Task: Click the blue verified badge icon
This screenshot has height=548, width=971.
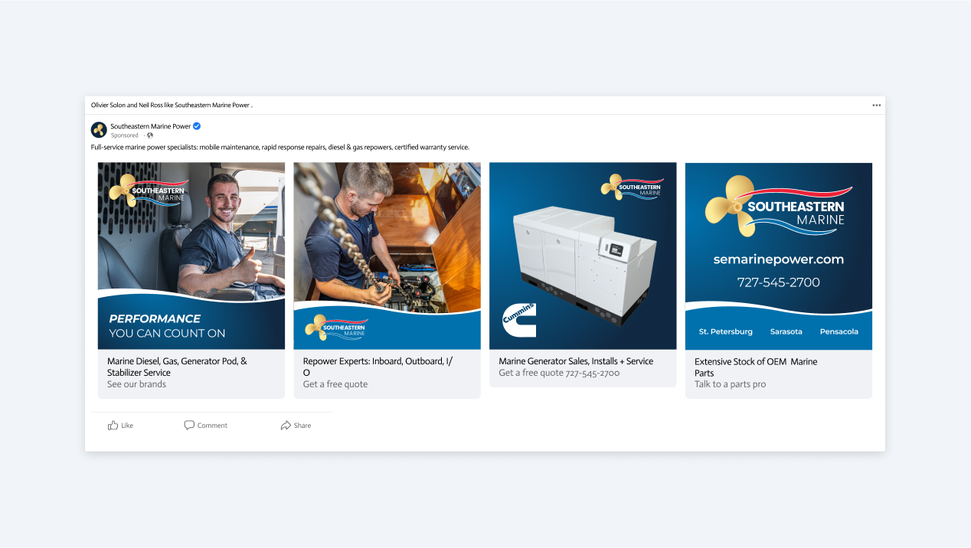Action: 197,126
